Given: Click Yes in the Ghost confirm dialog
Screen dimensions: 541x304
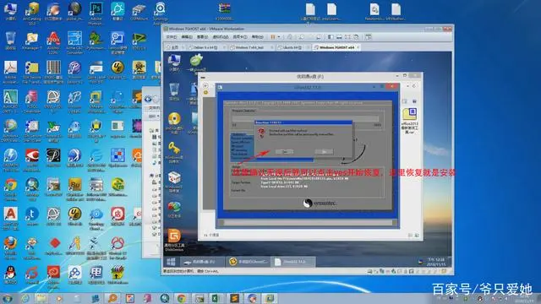Looking at the screenshot, I should pyautogui.click(x=285, y=152).
